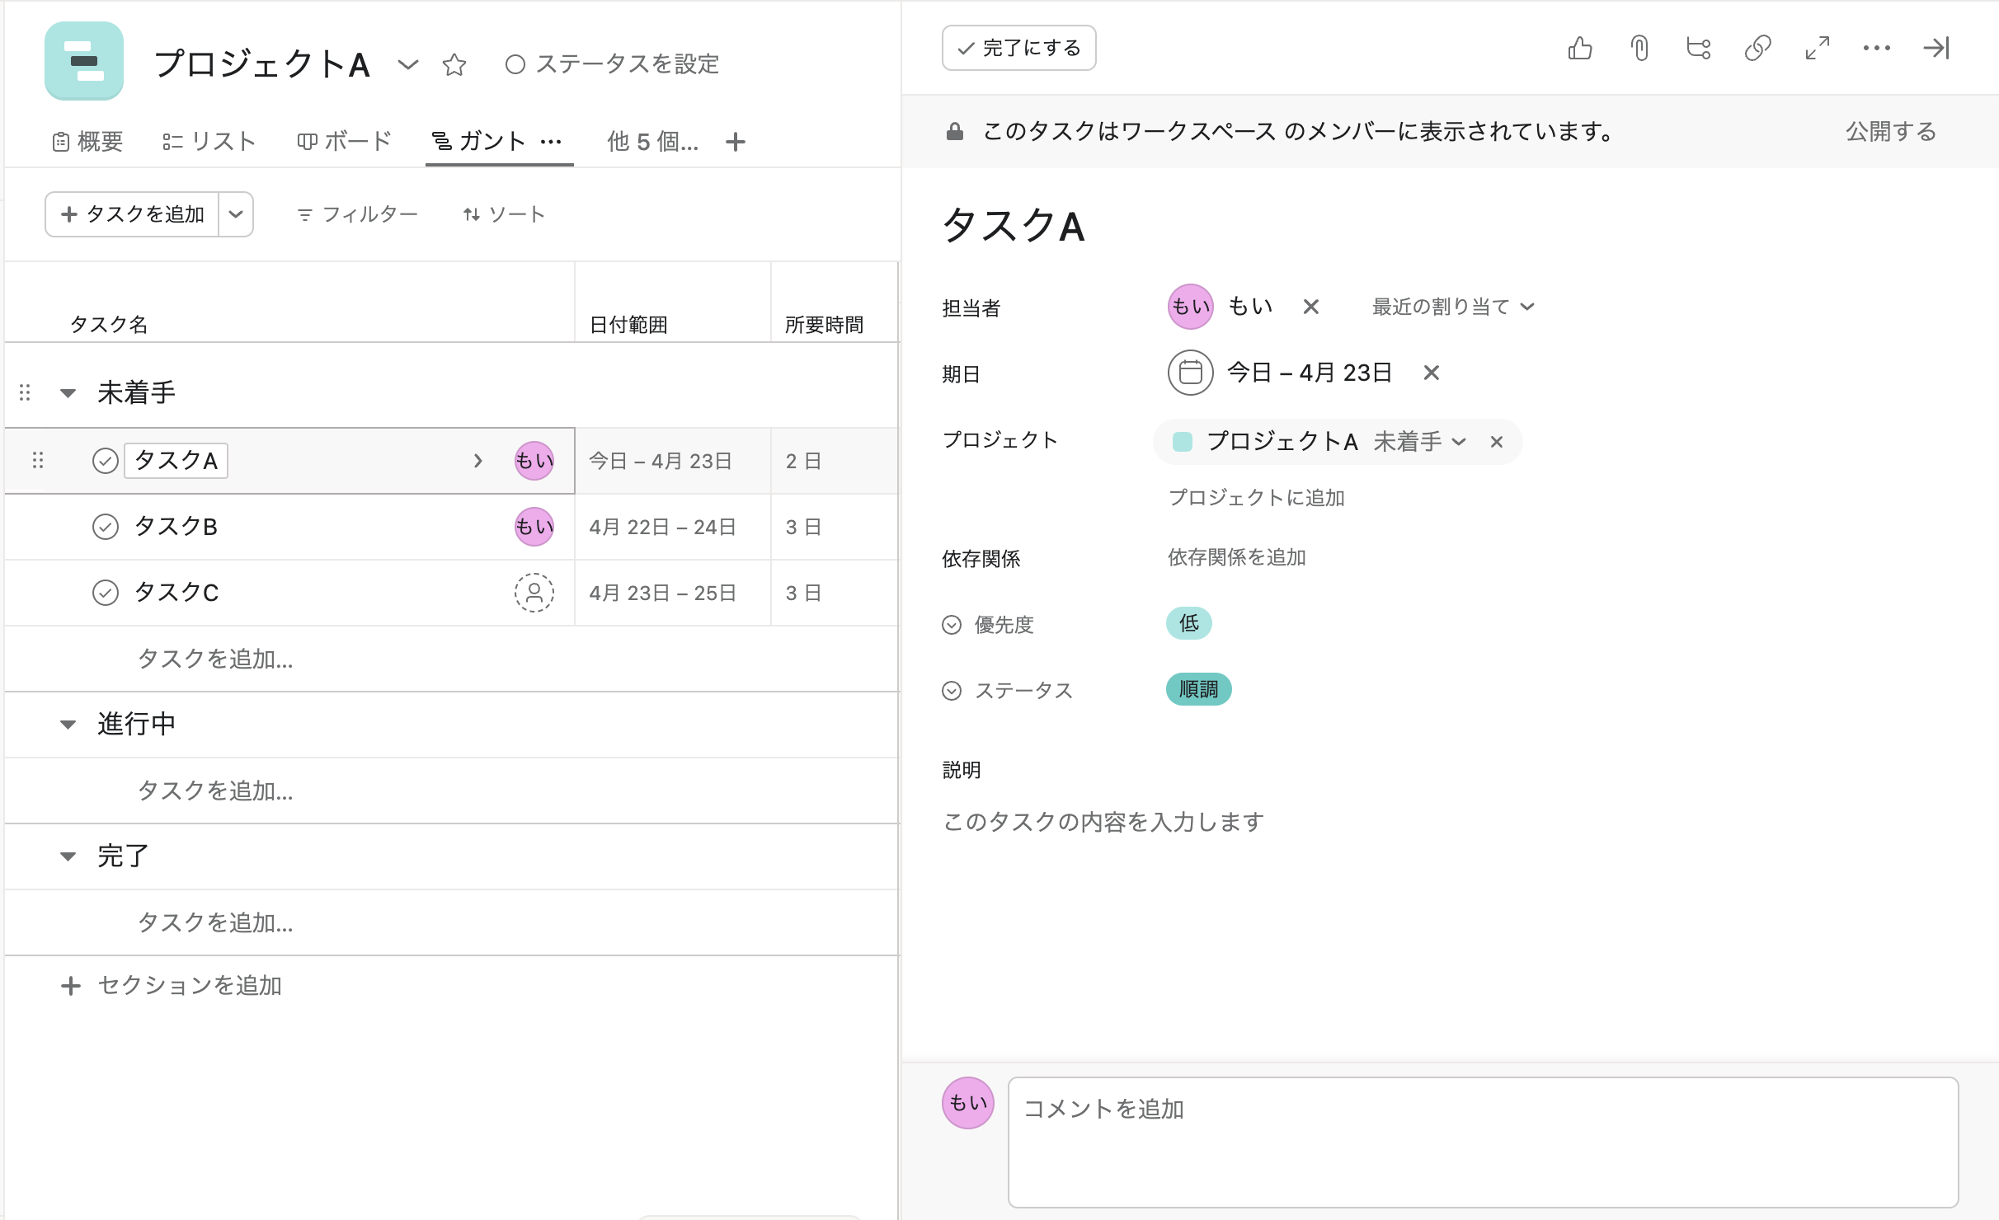The image size is (1999, 1220).
Task: Switch to ボード tab
Action: (x=344, y=142)
